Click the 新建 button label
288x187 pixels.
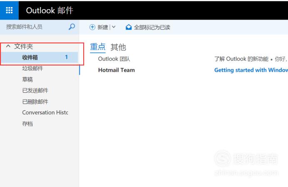point(103,27)
